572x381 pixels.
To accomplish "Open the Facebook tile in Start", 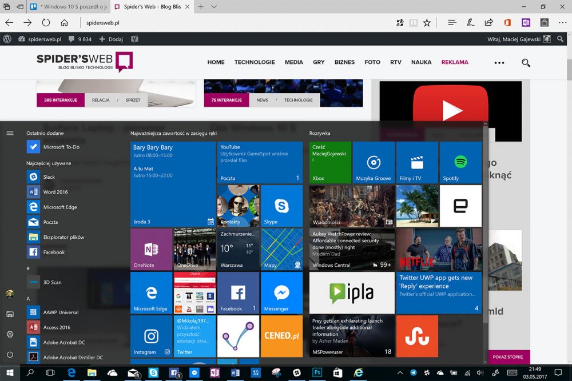I will 238,293.
